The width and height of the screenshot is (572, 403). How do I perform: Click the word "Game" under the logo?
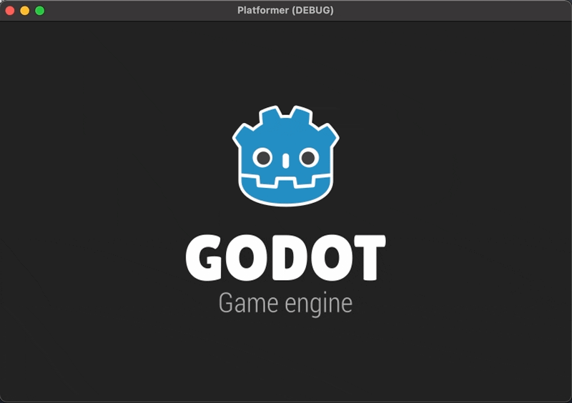248,304
